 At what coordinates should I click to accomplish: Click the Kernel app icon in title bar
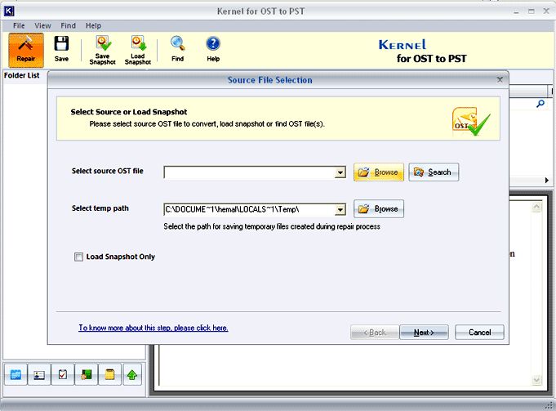(8, 11)
